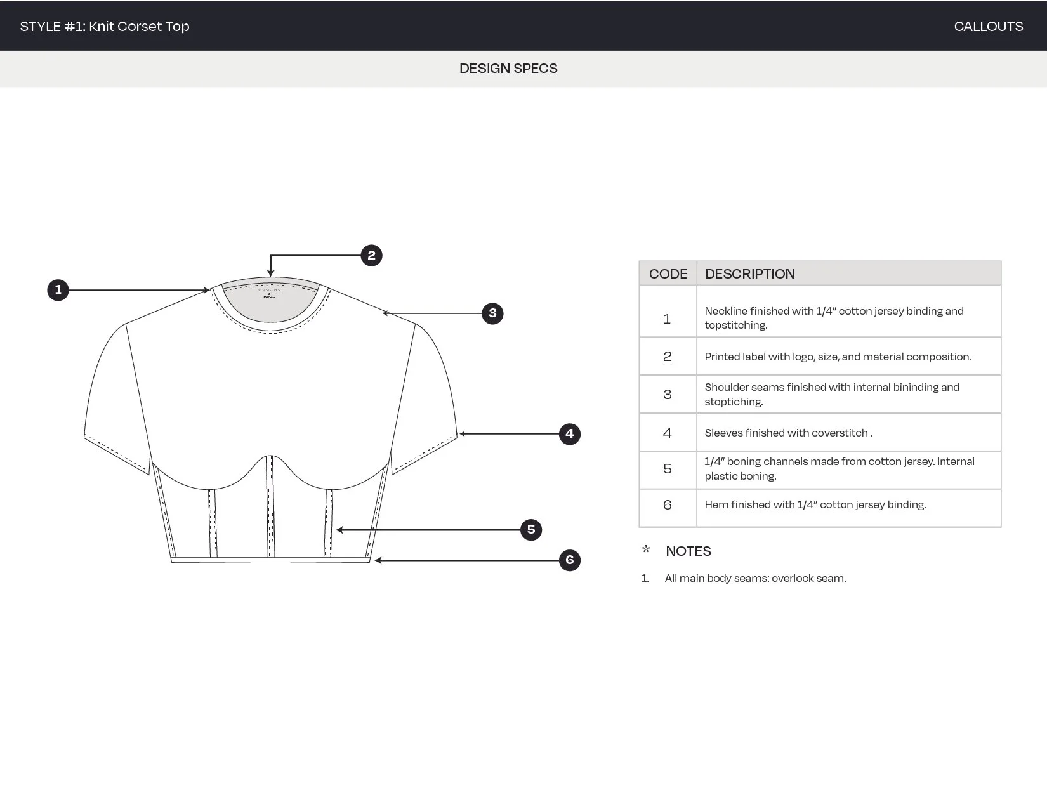Click the 'CALLOUTS' header text
This screenshot has height=809, width=1047.
click(x=989, y=26)
